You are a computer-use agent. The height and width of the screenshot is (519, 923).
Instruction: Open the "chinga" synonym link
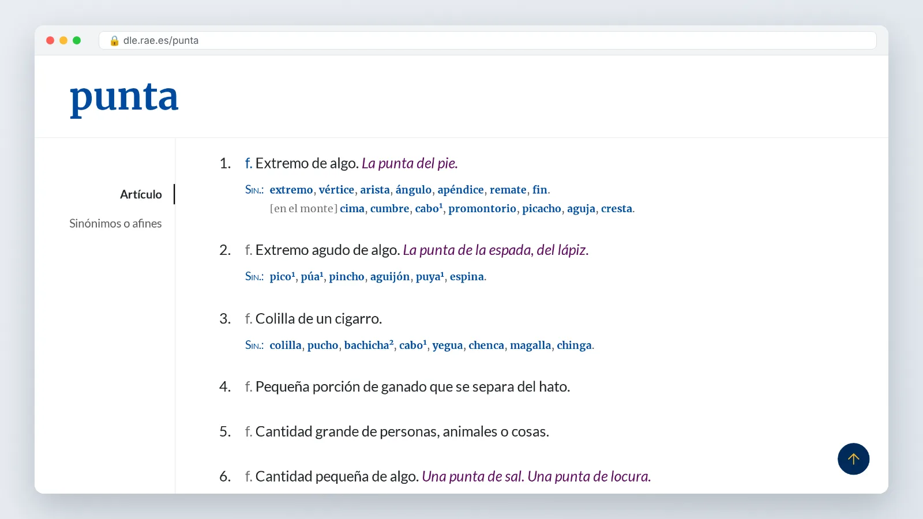tap(574, 345)
